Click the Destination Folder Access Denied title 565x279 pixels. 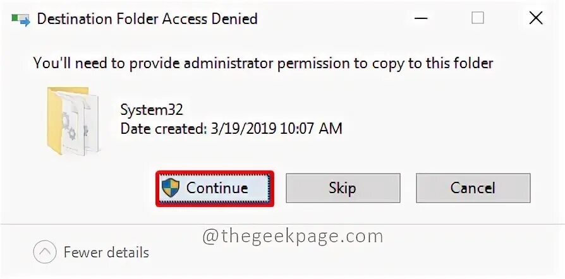click(147, 19)
